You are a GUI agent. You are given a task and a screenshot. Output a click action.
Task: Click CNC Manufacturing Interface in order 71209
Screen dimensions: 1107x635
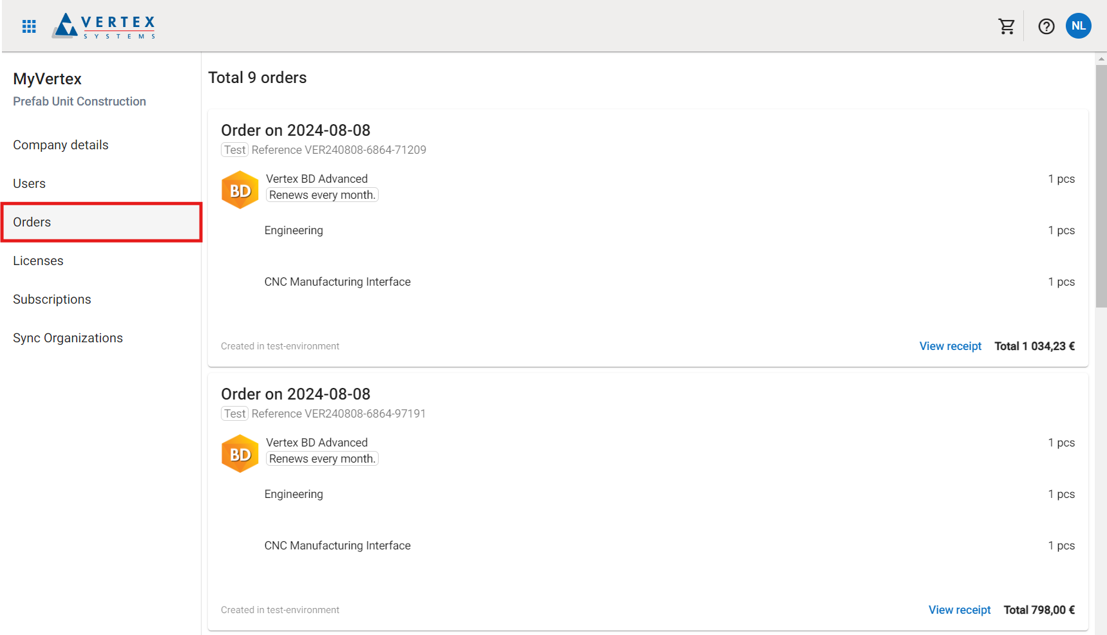(337, 282)
